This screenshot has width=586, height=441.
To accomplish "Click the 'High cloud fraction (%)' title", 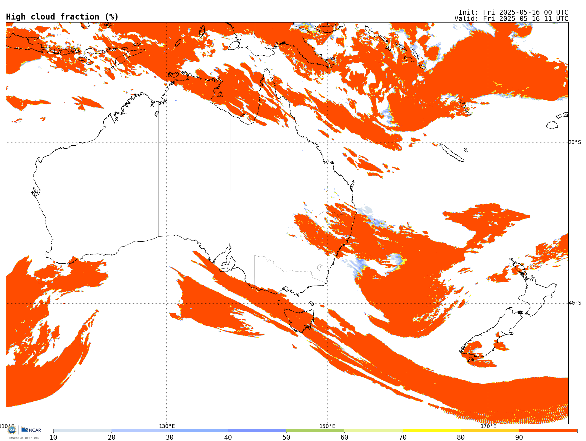I will tap(62, 17).
